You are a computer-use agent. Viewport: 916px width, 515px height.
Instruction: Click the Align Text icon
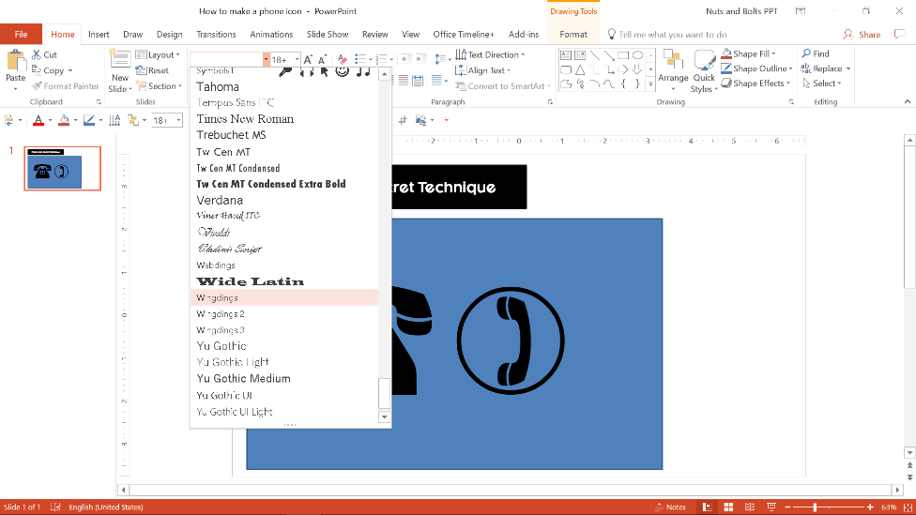click(x=461, y=70)
